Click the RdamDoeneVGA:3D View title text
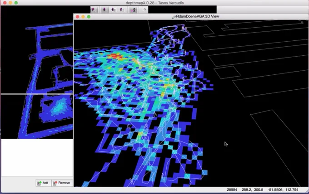Viewport: 309px width, 194px height. click(x=198, y=16)
